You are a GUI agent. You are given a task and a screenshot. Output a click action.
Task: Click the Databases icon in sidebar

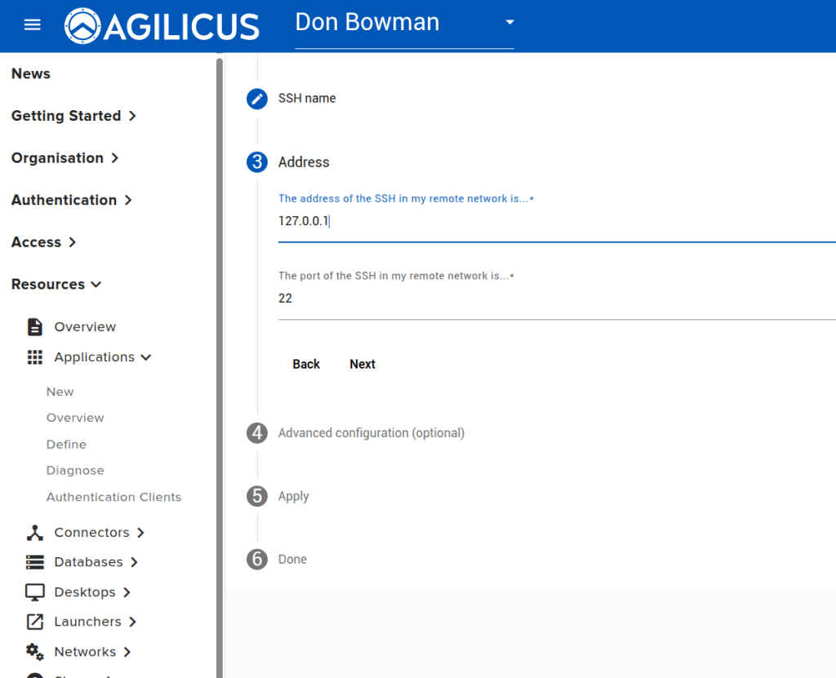click(x=35, y=562)
